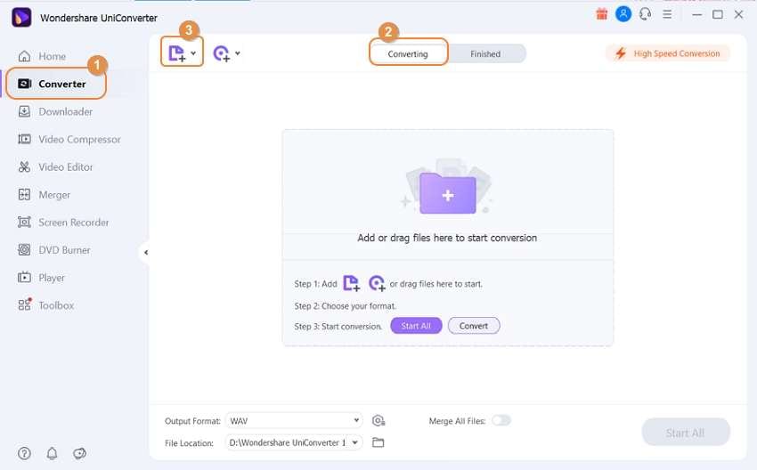The width and height of the screenshot is (757, 470).
Task: Open the File Location path dropdown
Action: (294, 442)
